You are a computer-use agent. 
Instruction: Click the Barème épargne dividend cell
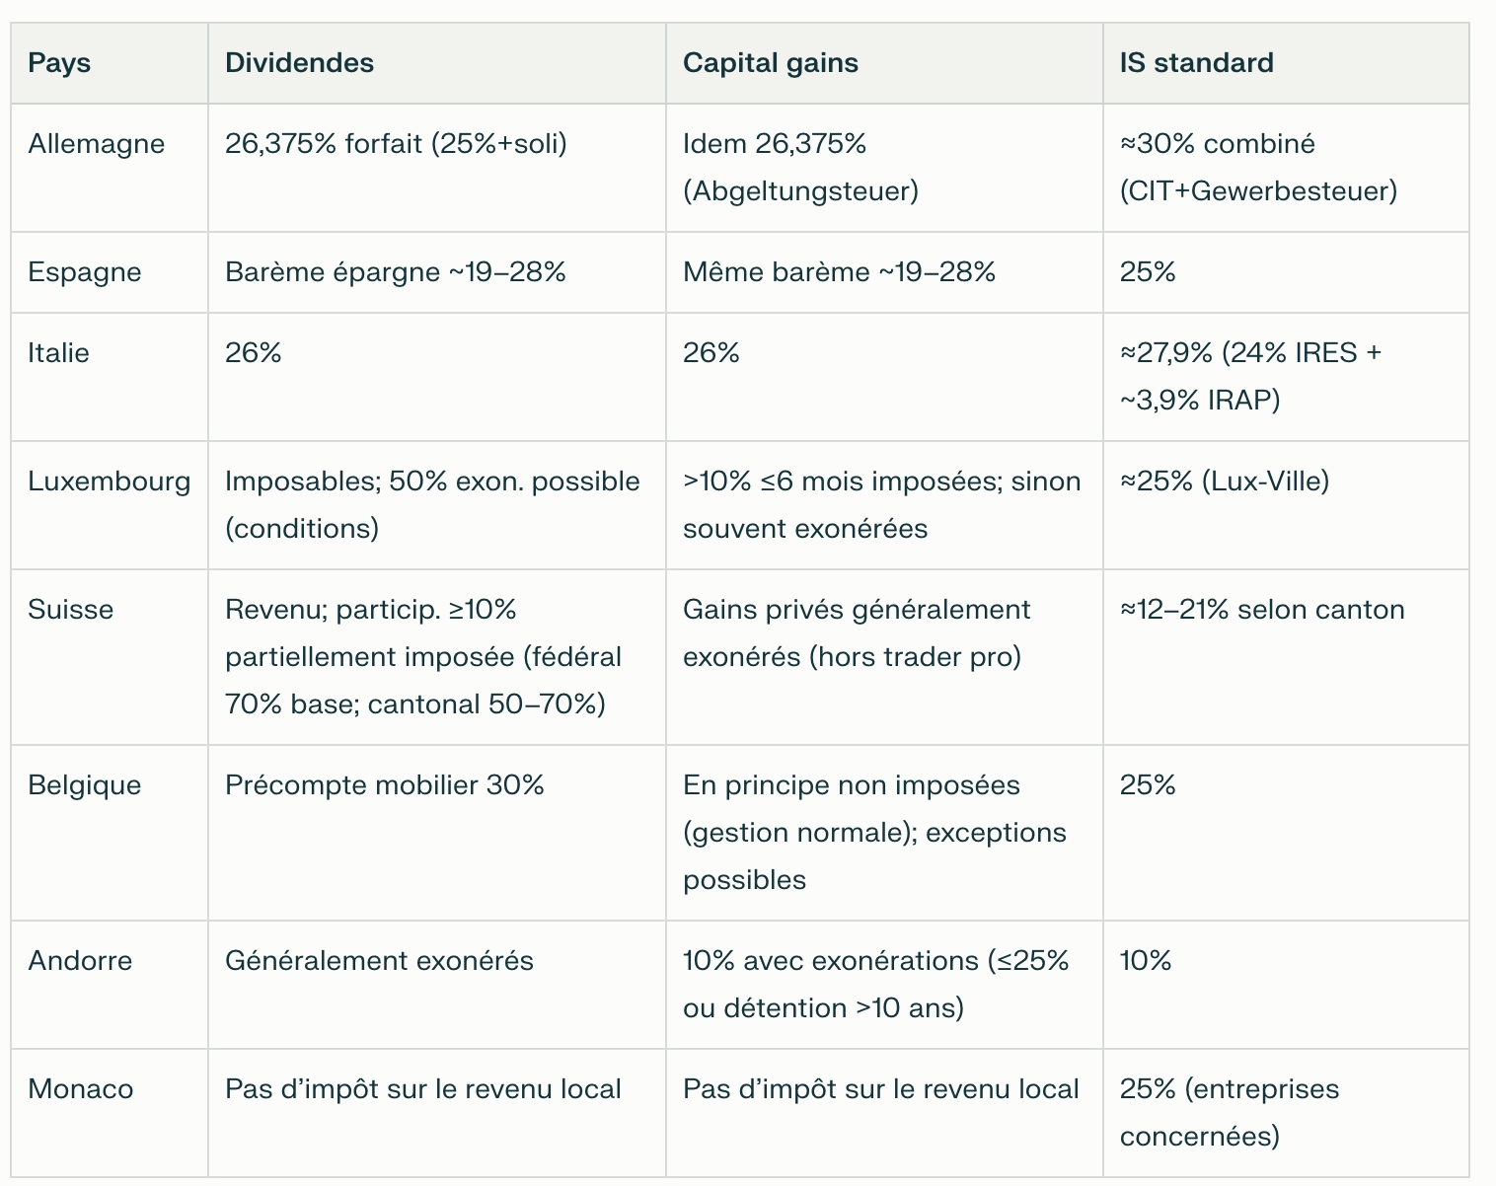click(396, 272)
